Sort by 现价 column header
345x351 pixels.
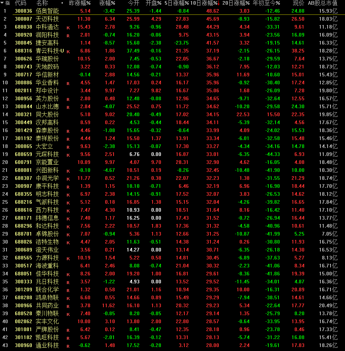coord(298,3)
